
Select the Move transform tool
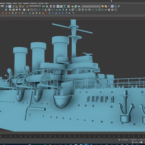[x=6, y=6]
